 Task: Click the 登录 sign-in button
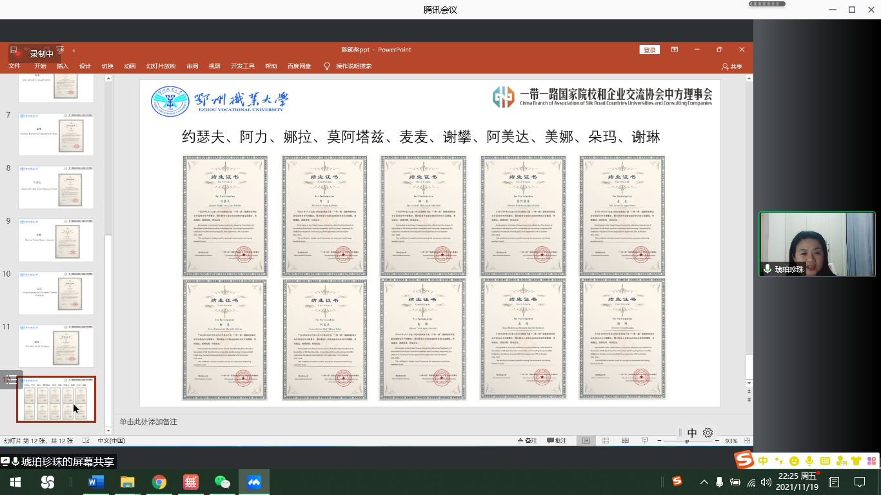tap(649, 50)
